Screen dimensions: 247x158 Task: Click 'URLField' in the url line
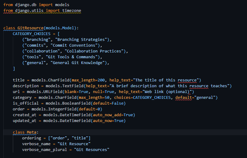tap(53, 92)
